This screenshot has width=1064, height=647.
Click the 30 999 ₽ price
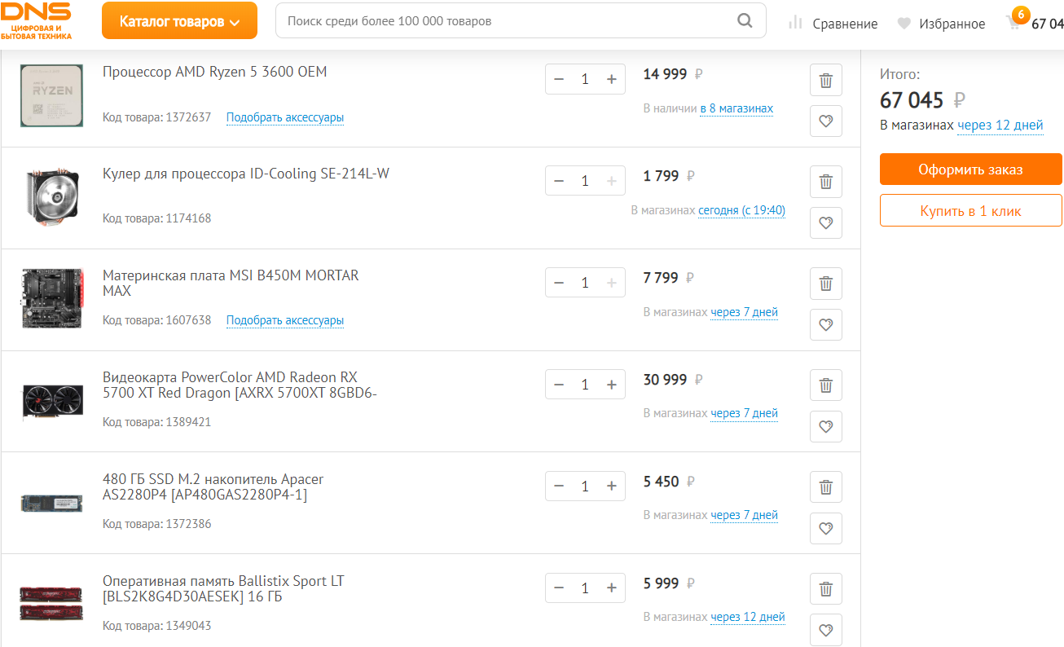point(673,380)
